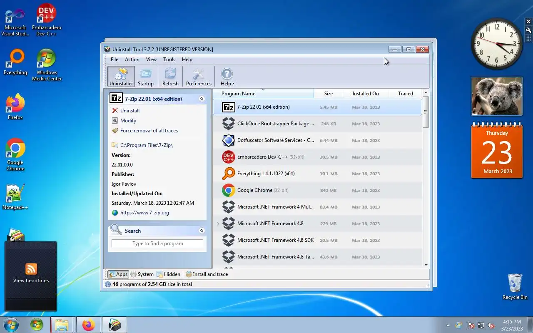
Task: Open the View menu
Action: [x=151, y=60]
